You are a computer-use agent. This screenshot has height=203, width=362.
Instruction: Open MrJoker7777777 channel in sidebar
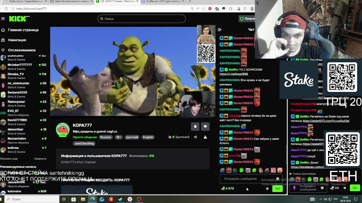tap(23, 67)
